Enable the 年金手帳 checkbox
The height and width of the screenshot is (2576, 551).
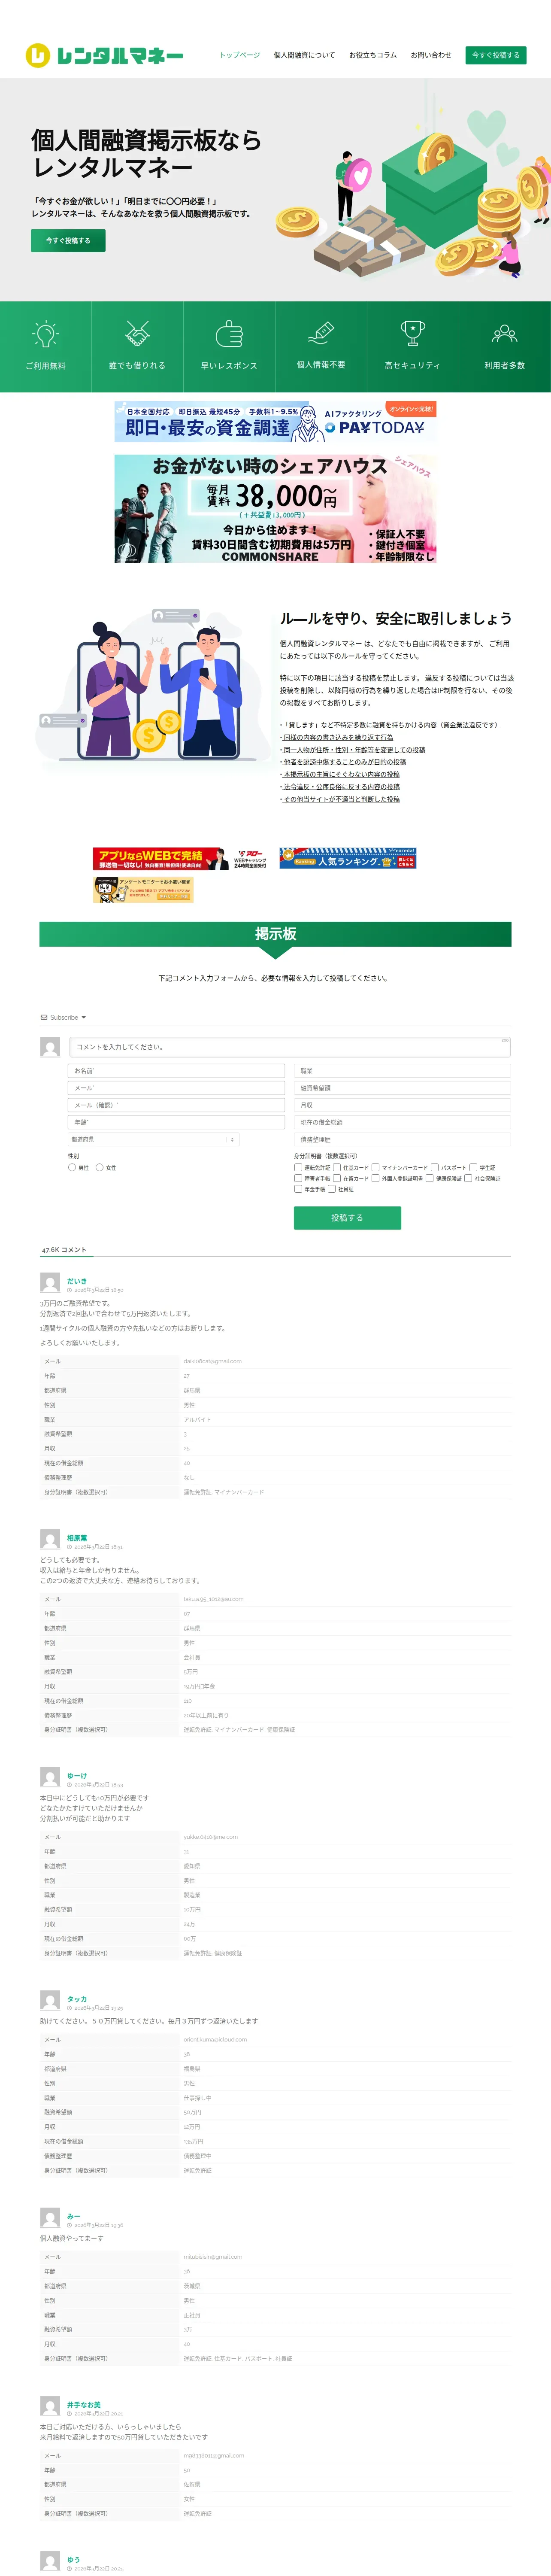(x=298, y=1189)
